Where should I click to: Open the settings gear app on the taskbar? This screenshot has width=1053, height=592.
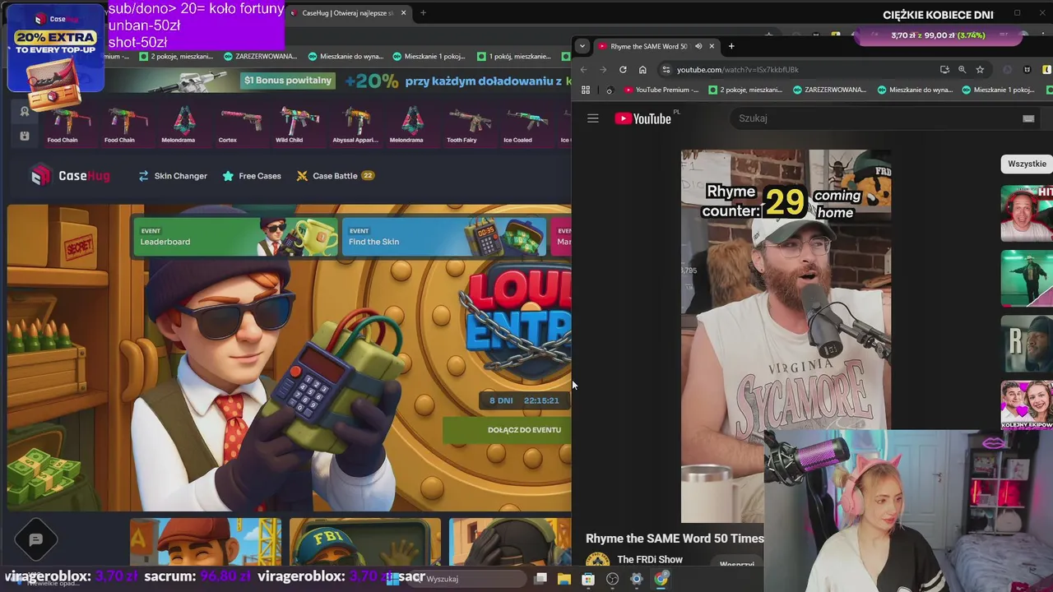[x=636, y=579]
